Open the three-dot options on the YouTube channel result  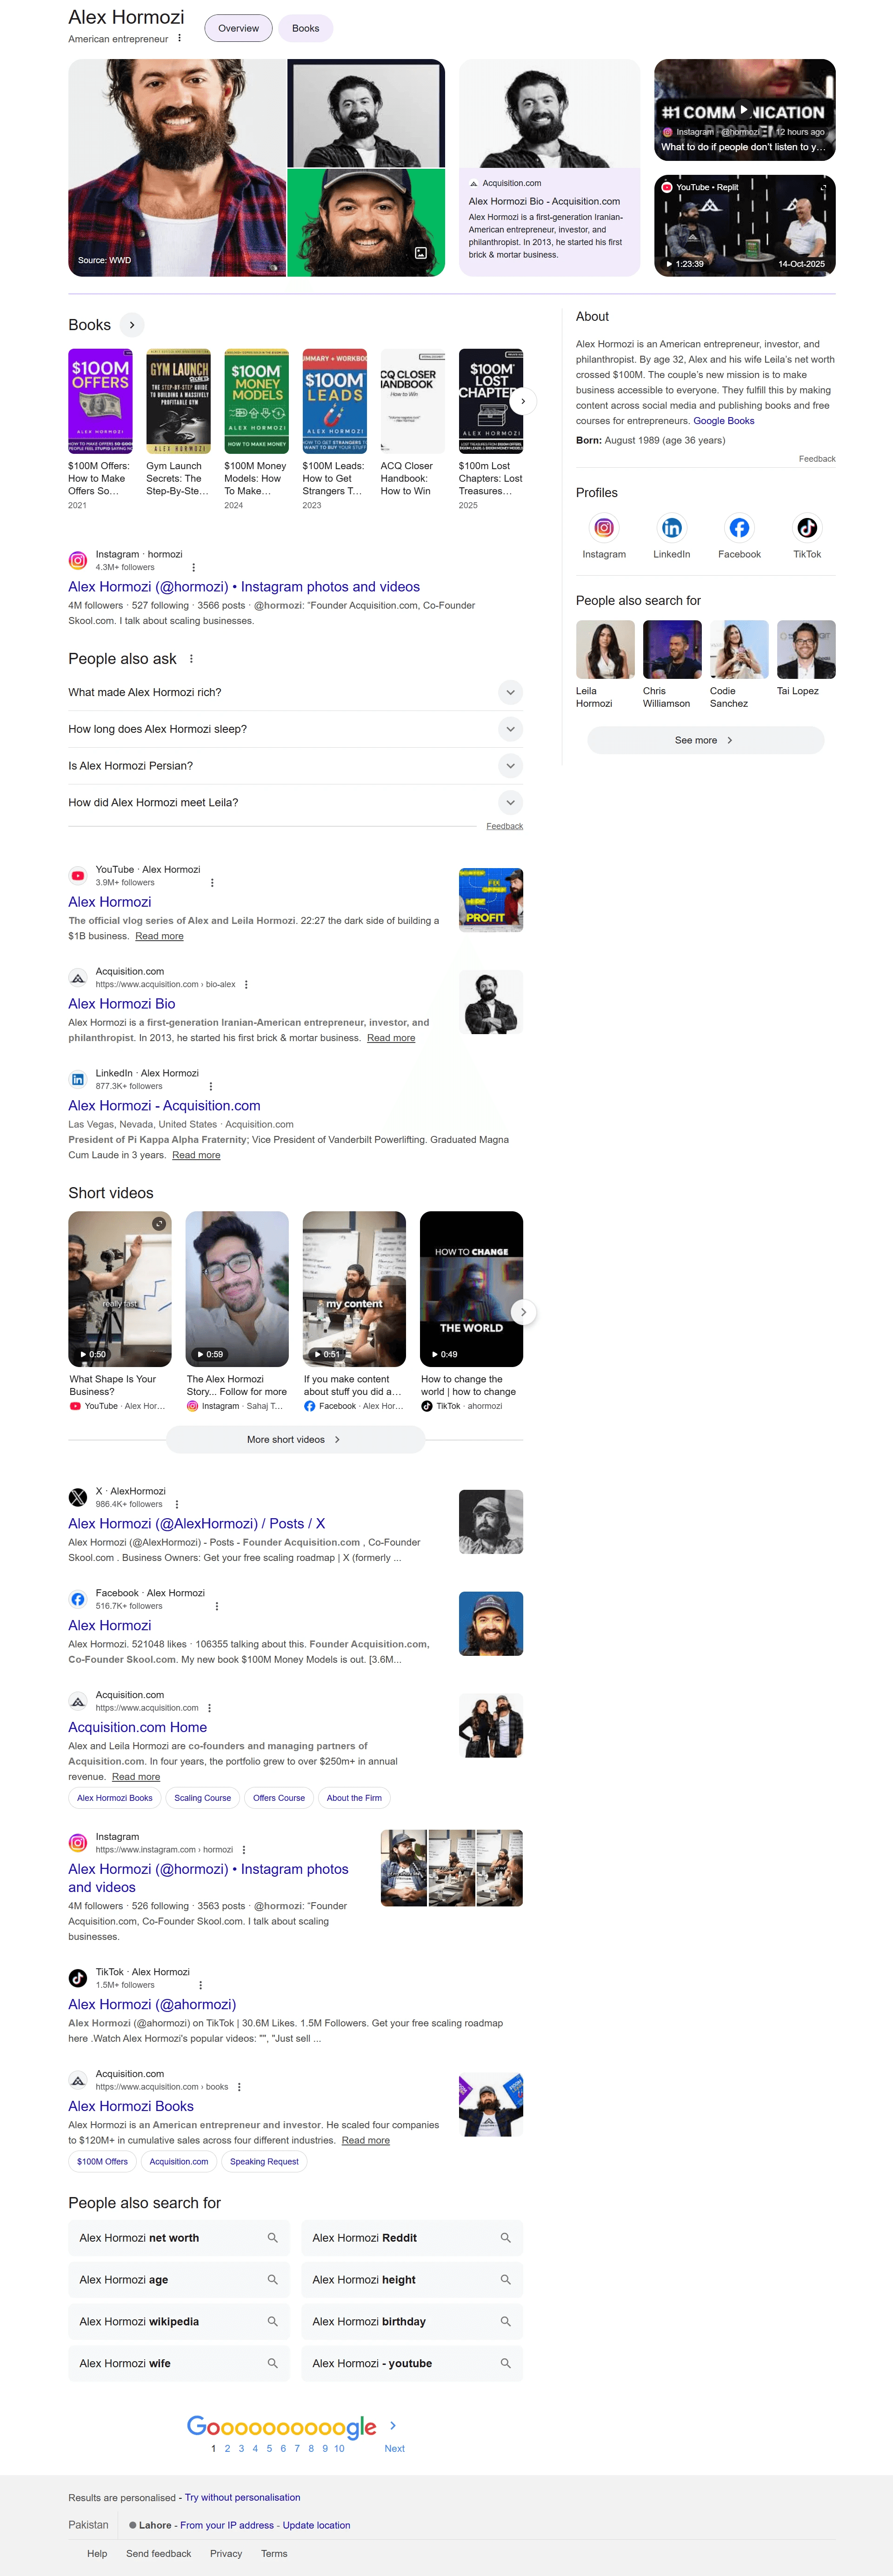click(212, 883)
